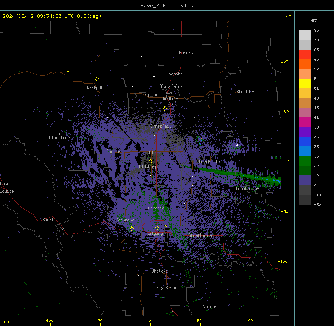
Task: Click the Blackfalds city label
Action: 171,86
